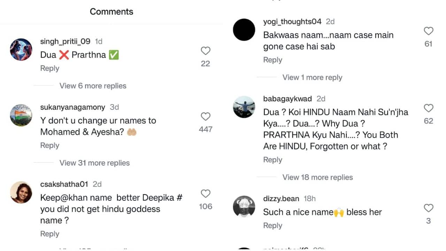Open sukanyanagamony's flag avatar

coord(21,115)
